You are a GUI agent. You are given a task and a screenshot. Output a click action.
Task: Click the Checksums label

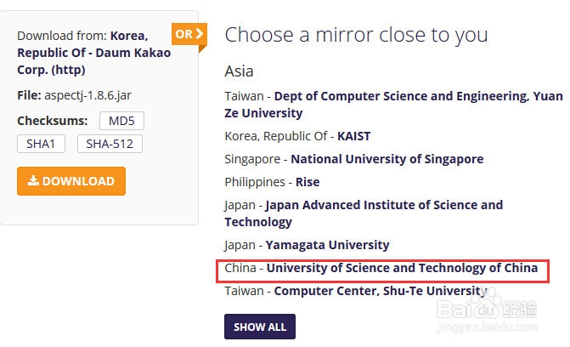pos(53,121)
